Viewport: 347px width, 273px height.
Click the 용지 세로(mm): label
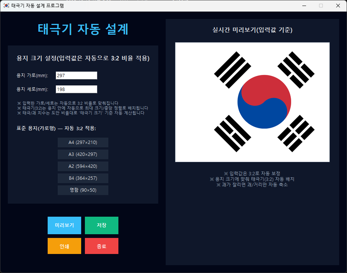pyautogui.click(x=32, y=89)
